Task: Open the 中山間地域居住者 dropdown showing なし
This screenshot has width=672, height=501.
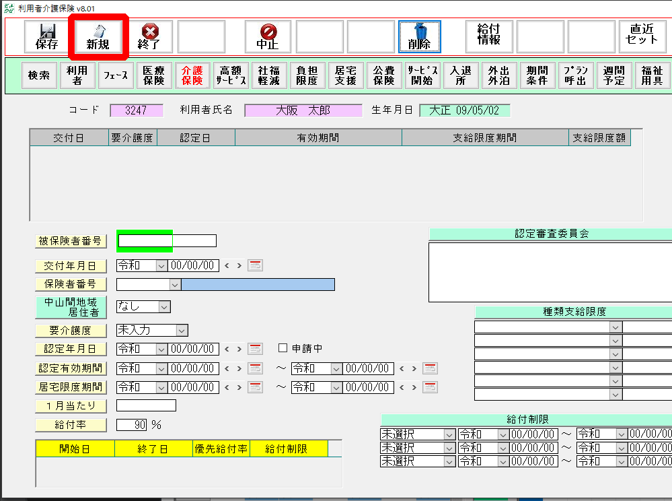Action: [163, 306]
